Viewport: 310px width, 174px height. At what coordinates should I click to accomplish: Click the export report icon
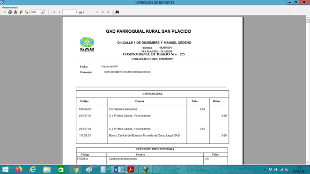click(x=15, y=12)
